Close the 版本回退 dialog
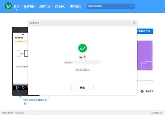This screenshot has height=115, width=165. click(134, 23)
